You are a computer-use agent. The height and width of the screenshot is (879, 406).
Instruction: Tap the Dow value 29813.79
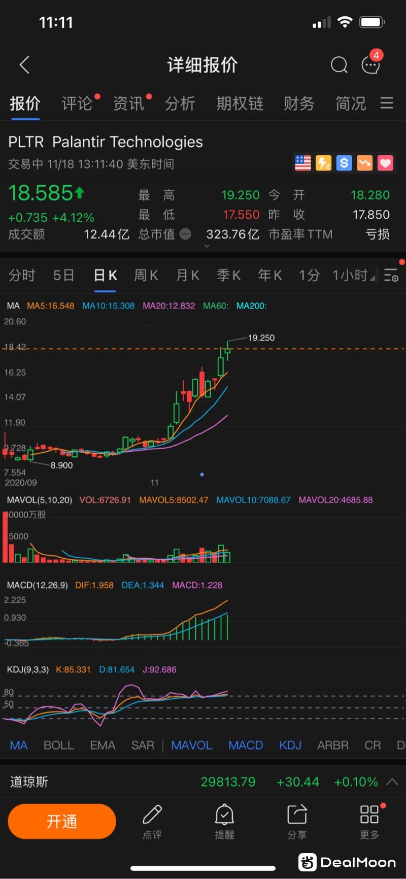[228, 782]
